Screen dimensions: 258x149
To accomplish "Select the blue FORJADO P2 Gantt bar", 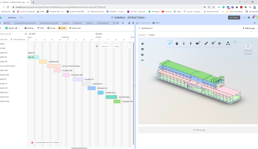I will (x=92, y=88).
